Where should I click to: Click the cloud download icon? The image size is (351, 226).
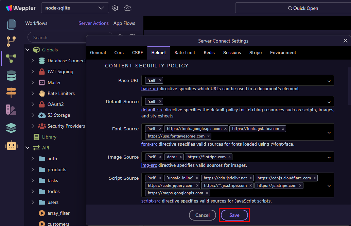[127, 8]
